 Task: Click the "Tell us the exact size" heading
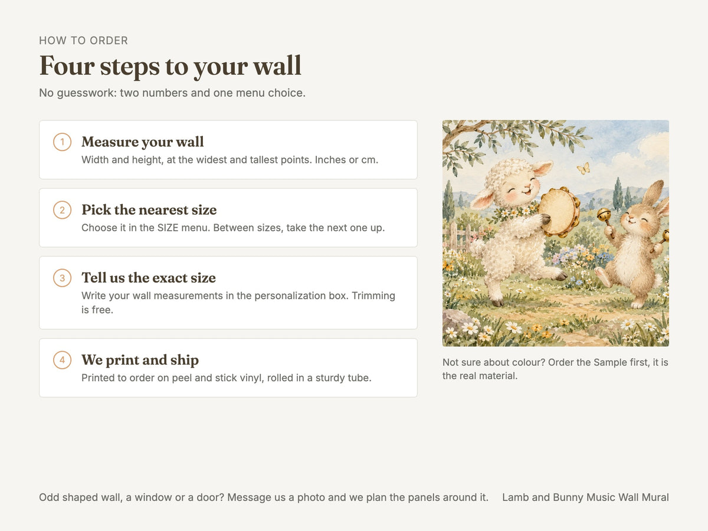coord(149,278)
